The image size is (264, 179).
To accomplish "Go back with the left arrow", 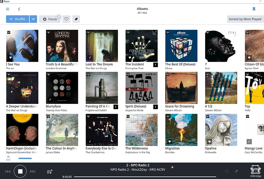I will [19, 9].
